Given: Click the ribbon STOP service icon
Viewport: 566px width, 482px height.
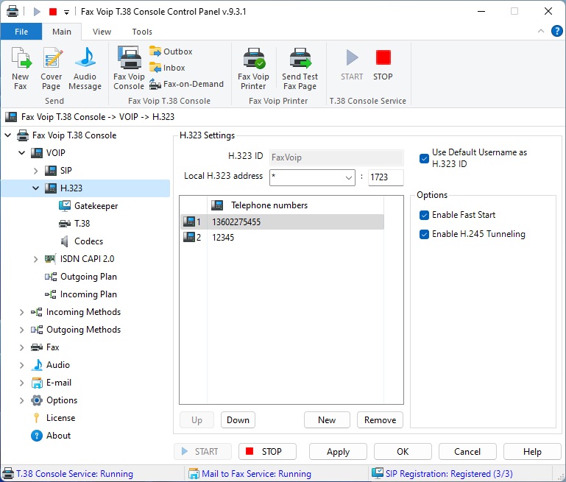Looking at the screenshot, I should pyautogui.click(x=383, y=65).
